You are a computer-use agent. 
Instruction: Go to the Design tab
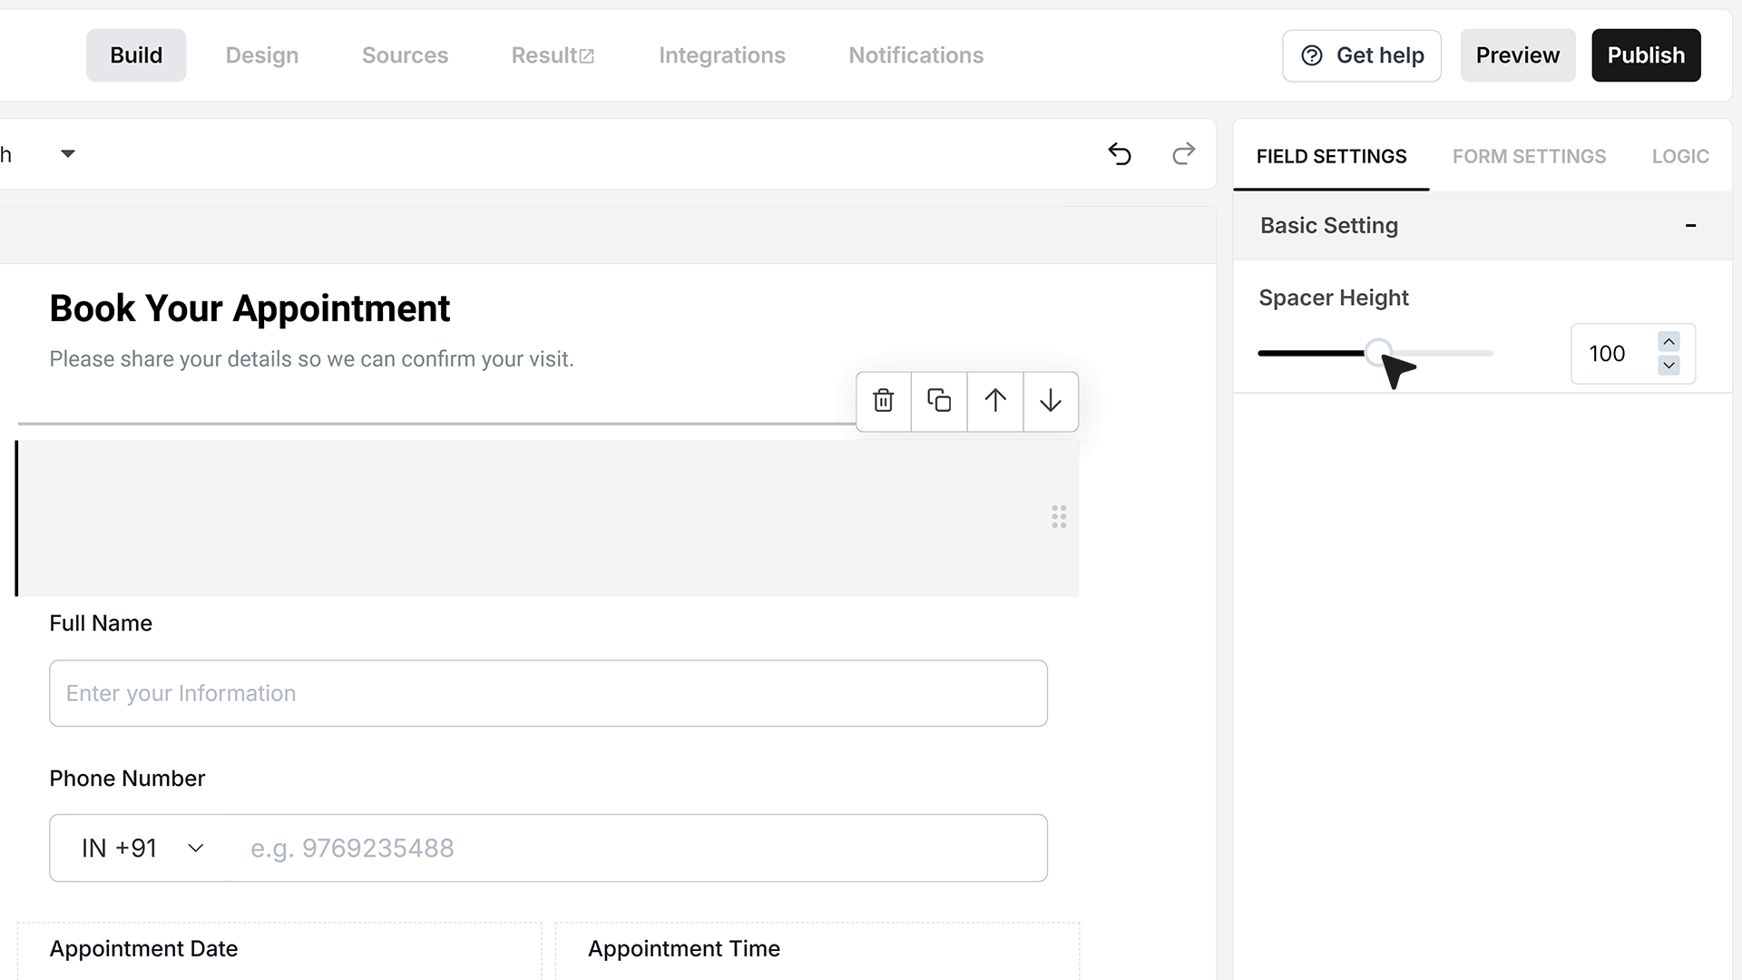[x=262, y=55]
